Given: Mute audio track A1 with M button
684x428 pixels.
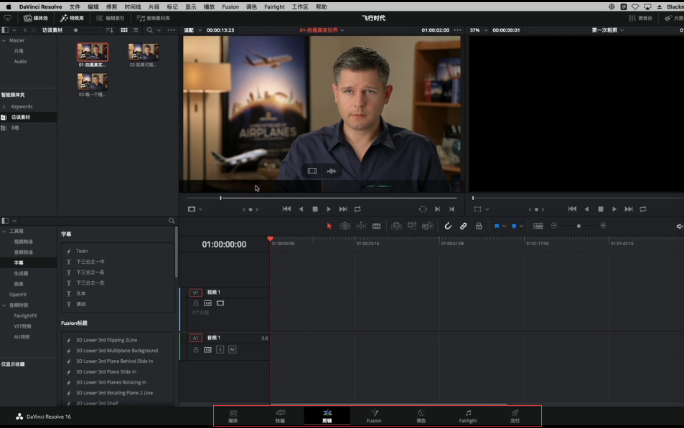Looking at the screenshot, I should coord(232,350).
